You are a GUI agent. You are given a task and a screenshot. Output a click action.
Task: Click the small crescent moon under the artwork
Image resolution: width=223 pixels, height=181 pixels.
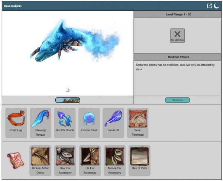pyautogui.click(x=68, y=90)
